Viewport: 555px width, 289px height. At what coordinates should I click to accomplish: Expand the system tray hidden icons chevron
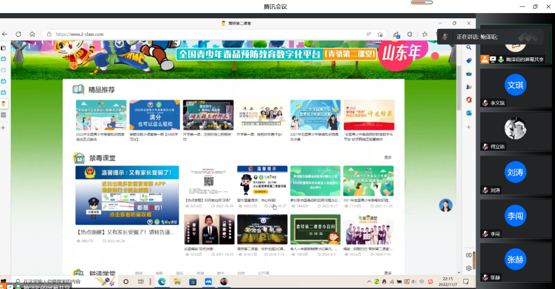pyautogui.click(x=369, y=282)
